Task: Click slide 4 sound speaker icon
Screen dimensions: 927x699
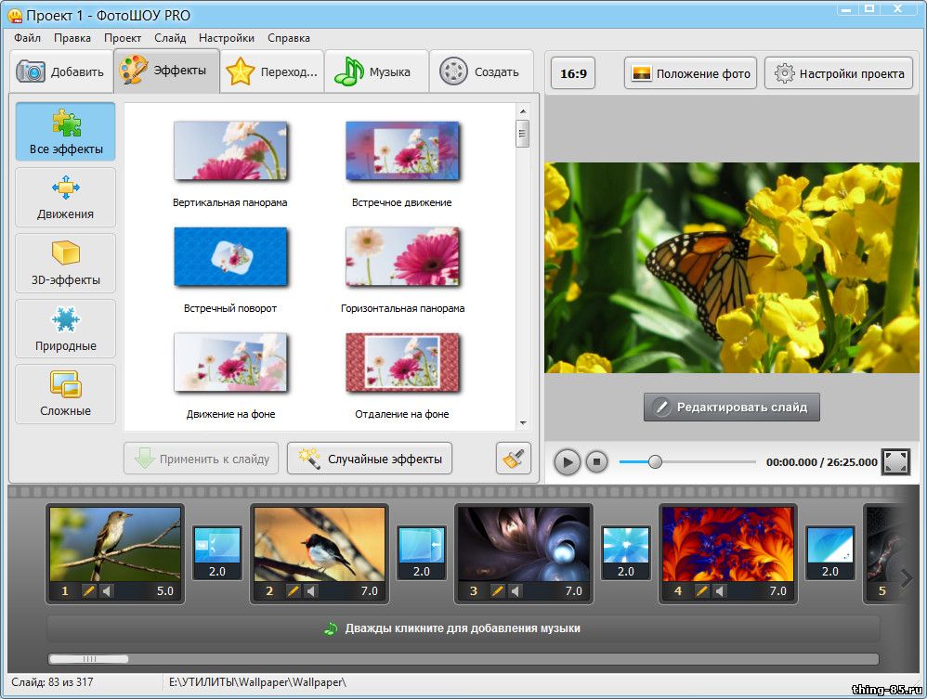Action: [719, 591]
